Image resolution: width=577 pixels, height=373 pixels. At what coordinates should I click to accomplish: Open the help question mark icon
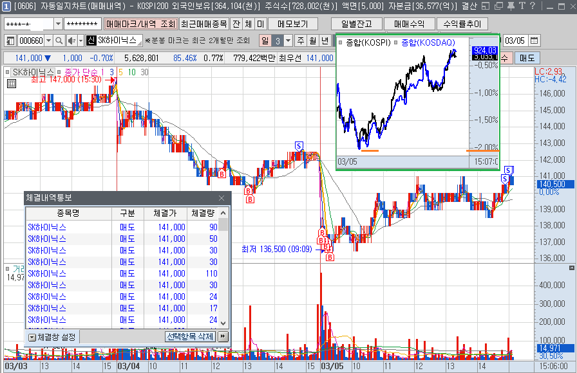532,6
